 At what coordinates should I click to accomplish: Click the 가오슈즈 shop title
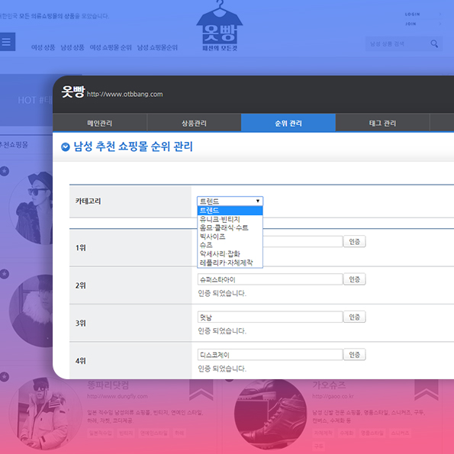tap(329, 385)
